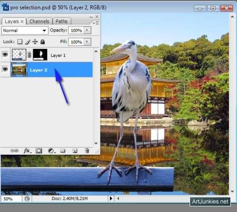Switch to the Channels tab

pos(39,21)
